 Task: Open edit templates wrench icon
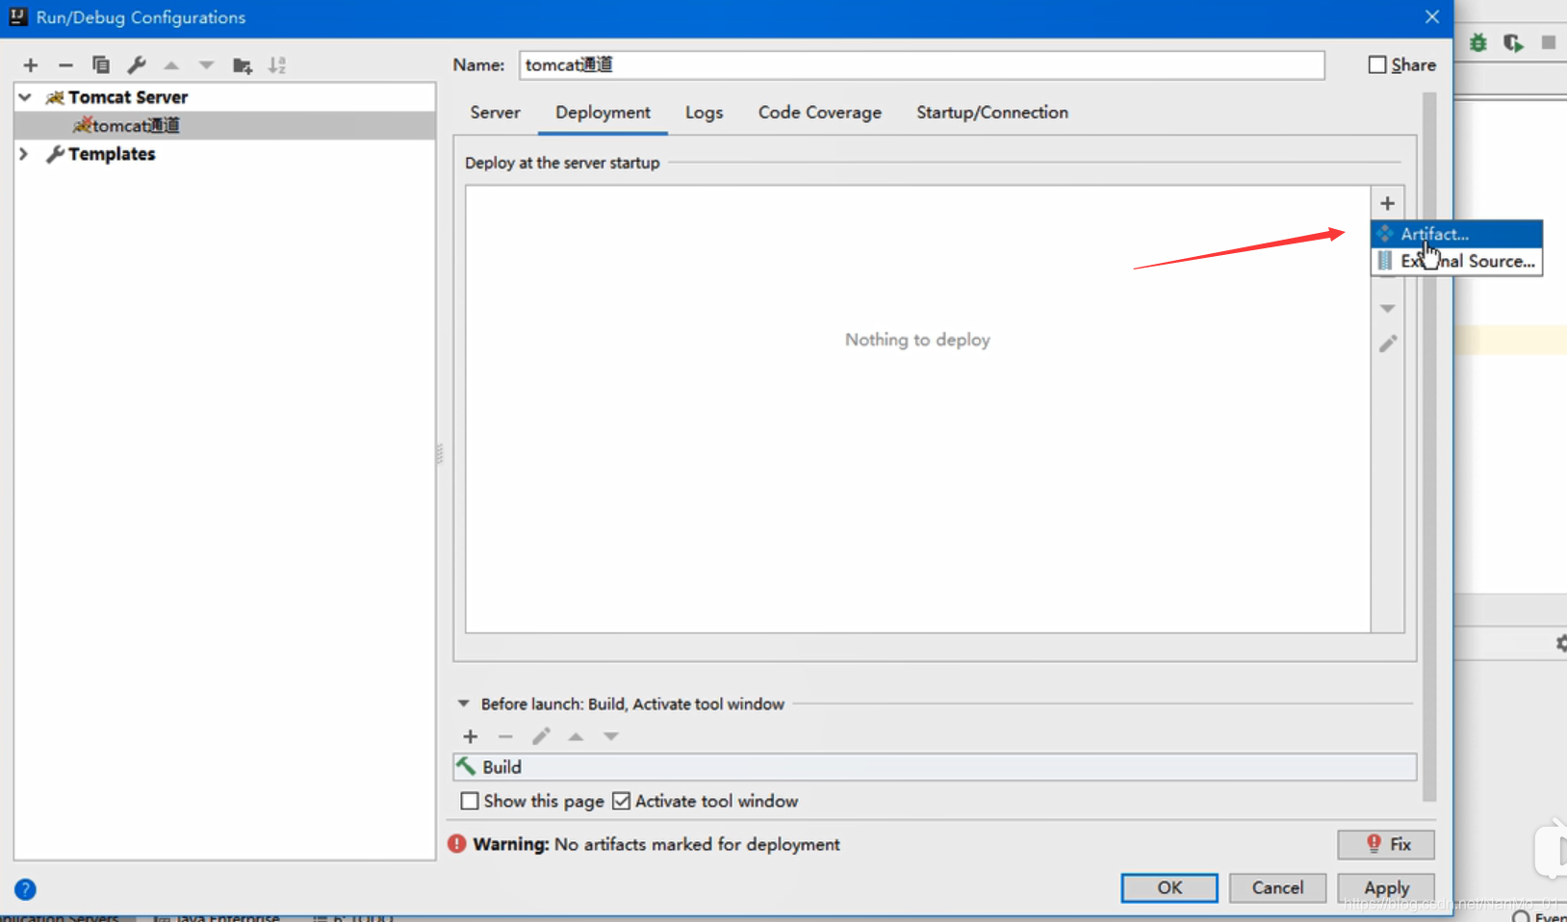pyautogui.click(x=137, y=65)
